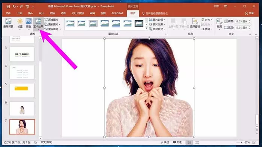Switch to slide sorter view
The width and height of the screenshot is (262, 147).
coord(197,142)
